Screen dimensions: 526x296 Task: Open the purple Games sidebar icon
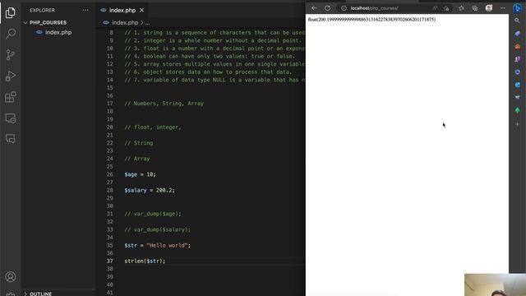517,59
